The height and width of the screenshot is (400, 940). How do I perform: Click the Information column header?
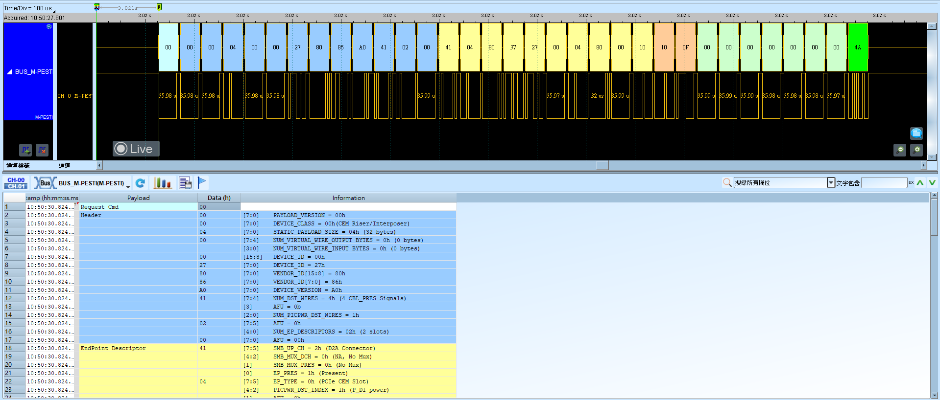tap(348, 198)
